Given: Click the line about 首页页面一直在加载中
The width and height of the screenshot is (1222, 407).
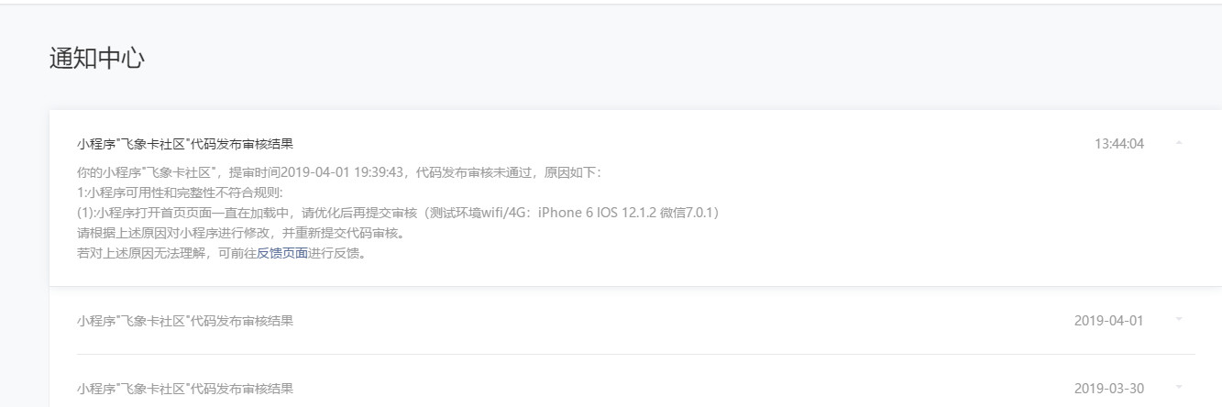Looking at the screenshot, I should (x=398, y=213).
